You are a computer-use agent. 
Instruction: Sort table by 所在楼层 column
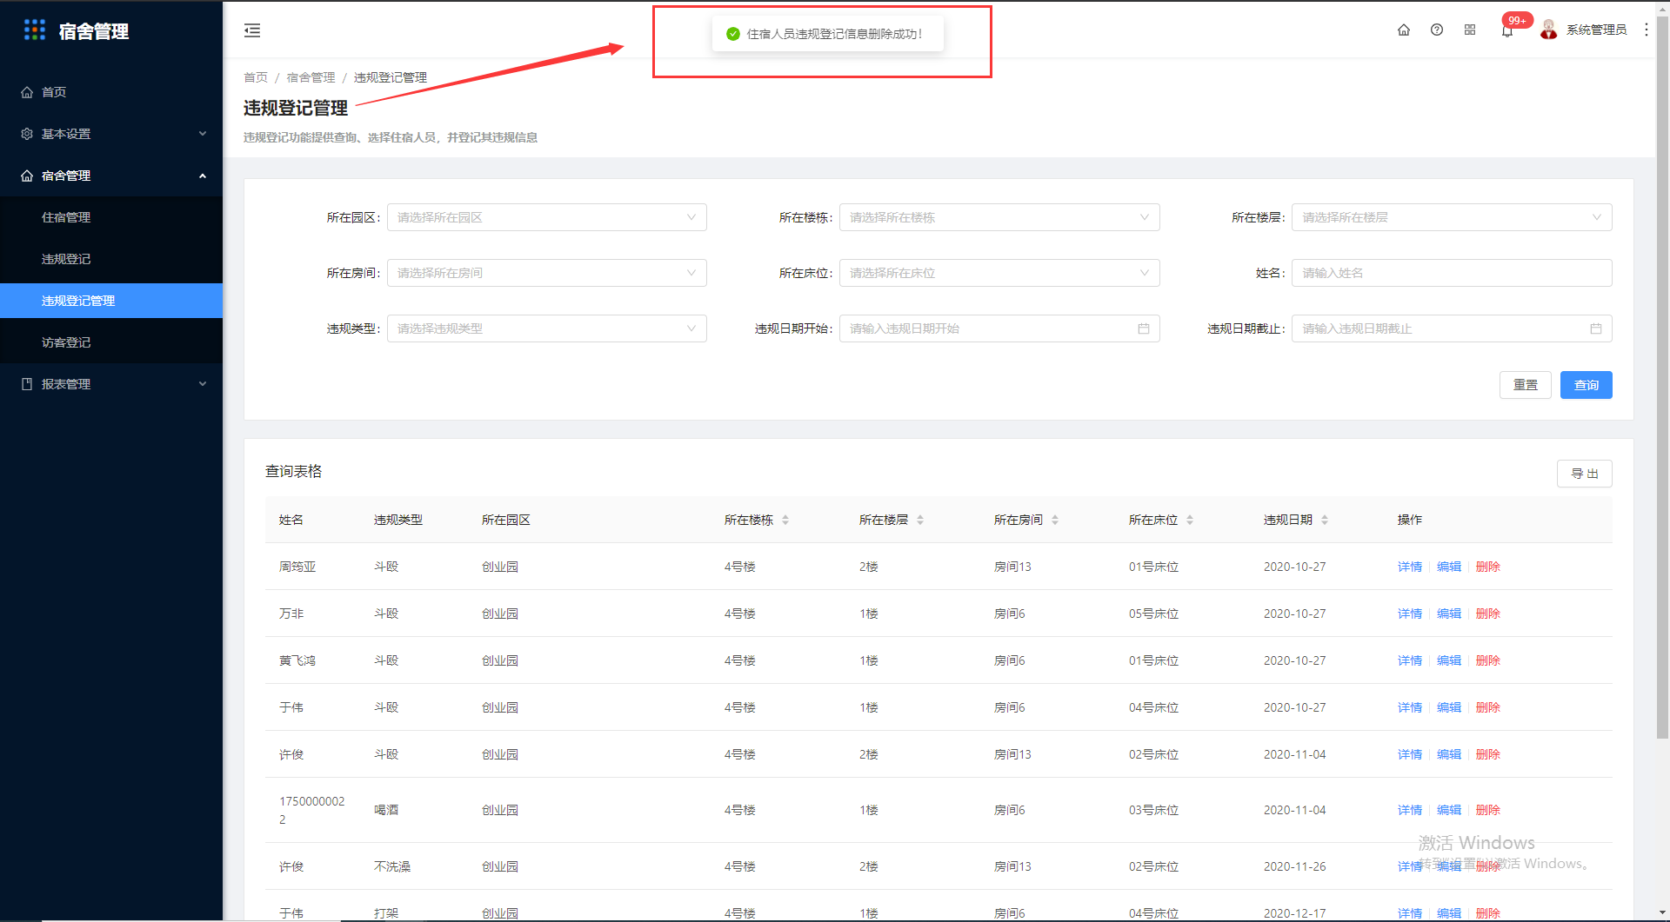point(920,520)
